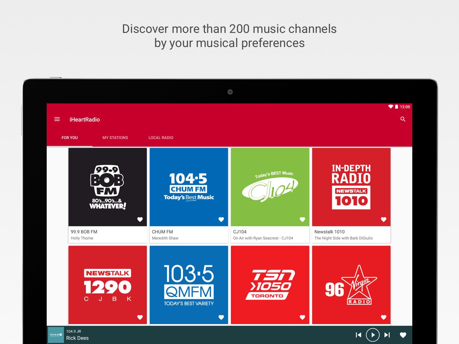
Task: Click the 'Newstalk 1010' station name
Action: pyautogui.click(x=330, y=232)
